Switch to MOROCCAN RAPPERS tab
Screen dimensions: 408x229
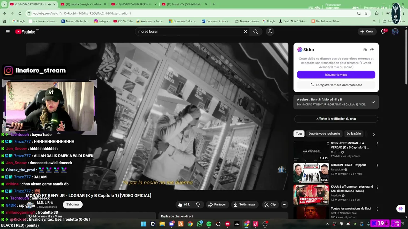click(134, 4)
